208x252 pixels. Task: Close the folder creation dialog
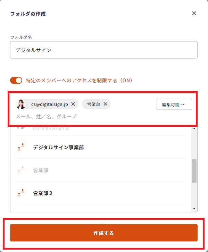pyautogui.click(x=194, y=13)
